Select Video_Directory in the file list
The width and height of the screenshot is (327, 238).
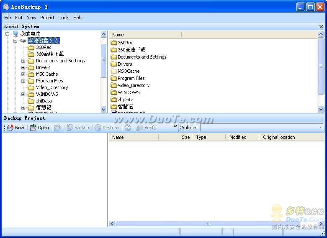coord(130,85)
